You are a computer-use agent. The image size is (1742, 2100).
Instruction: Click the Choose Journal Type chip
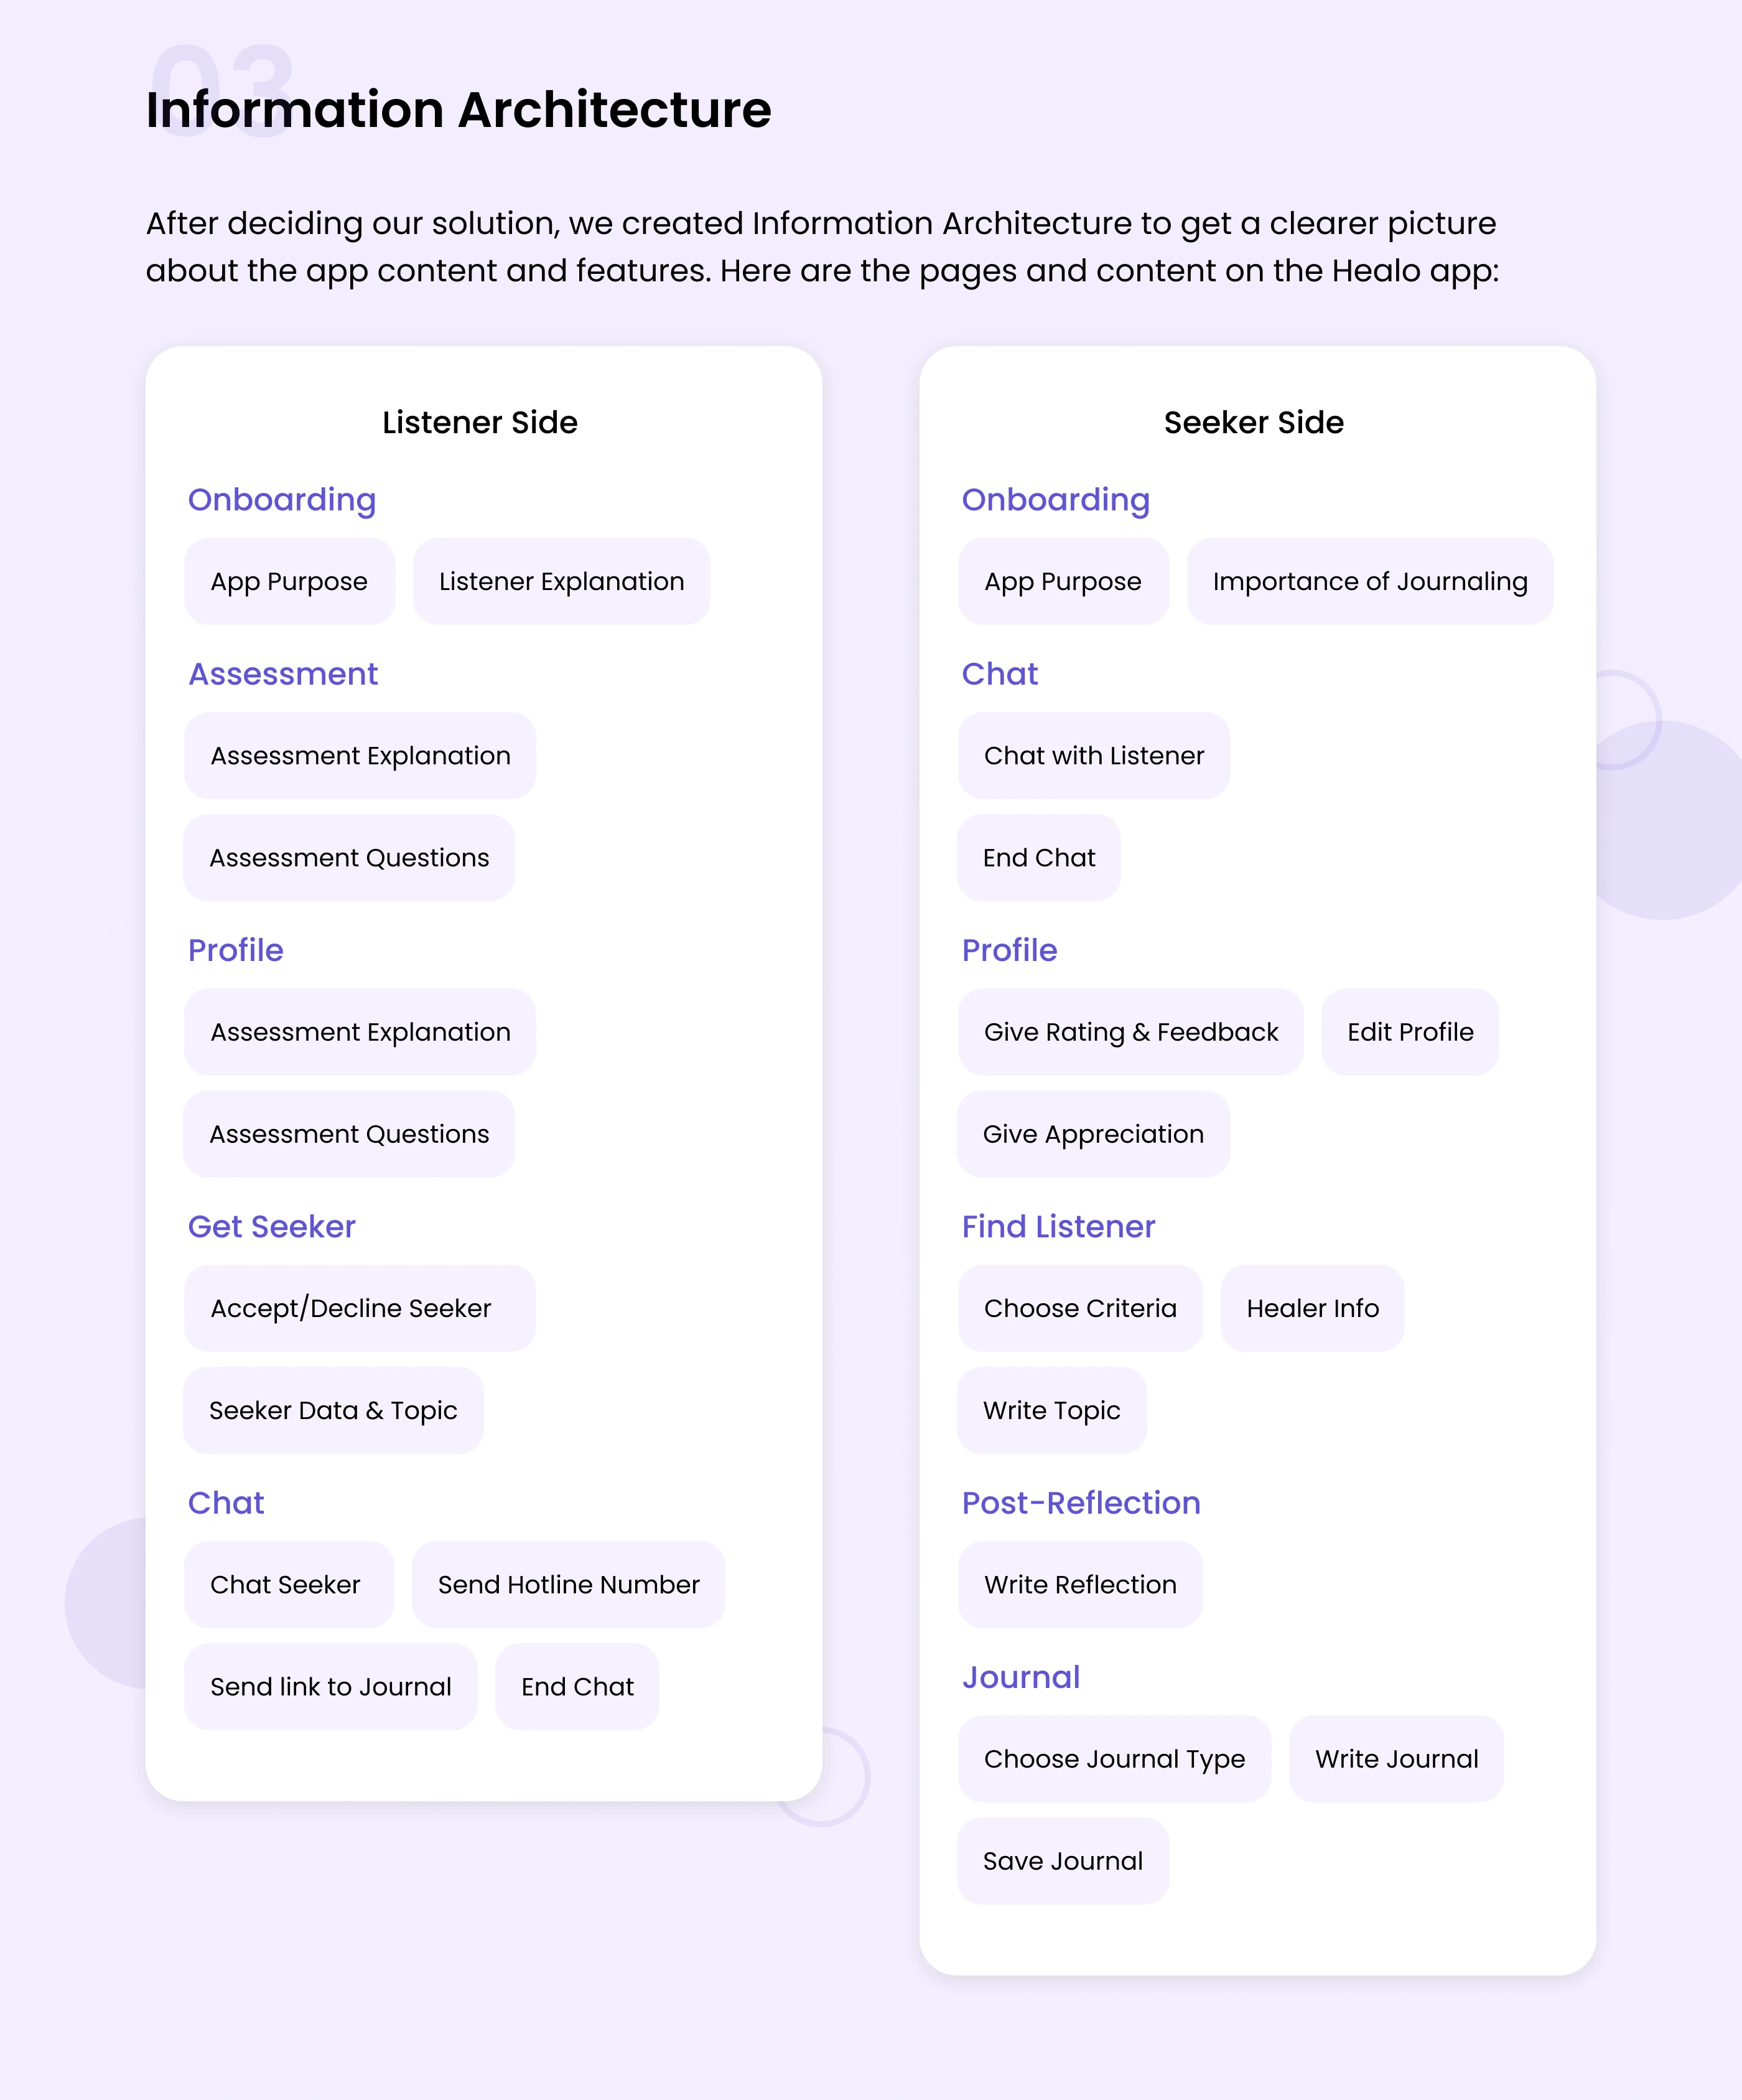pyautogui.click(x=1114, y=1759)
